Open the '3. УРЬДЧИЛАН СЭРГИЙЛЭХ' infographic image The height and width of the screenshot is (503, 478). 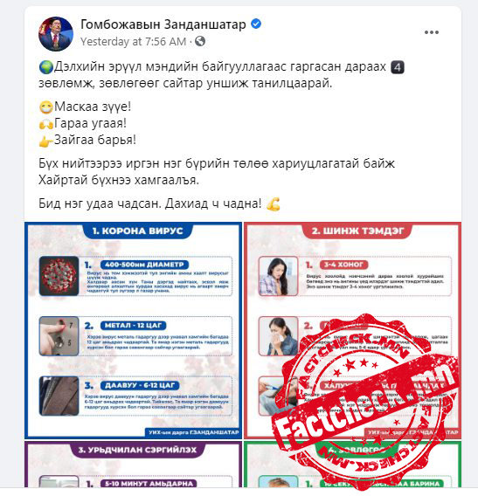[x=133, y=465]
